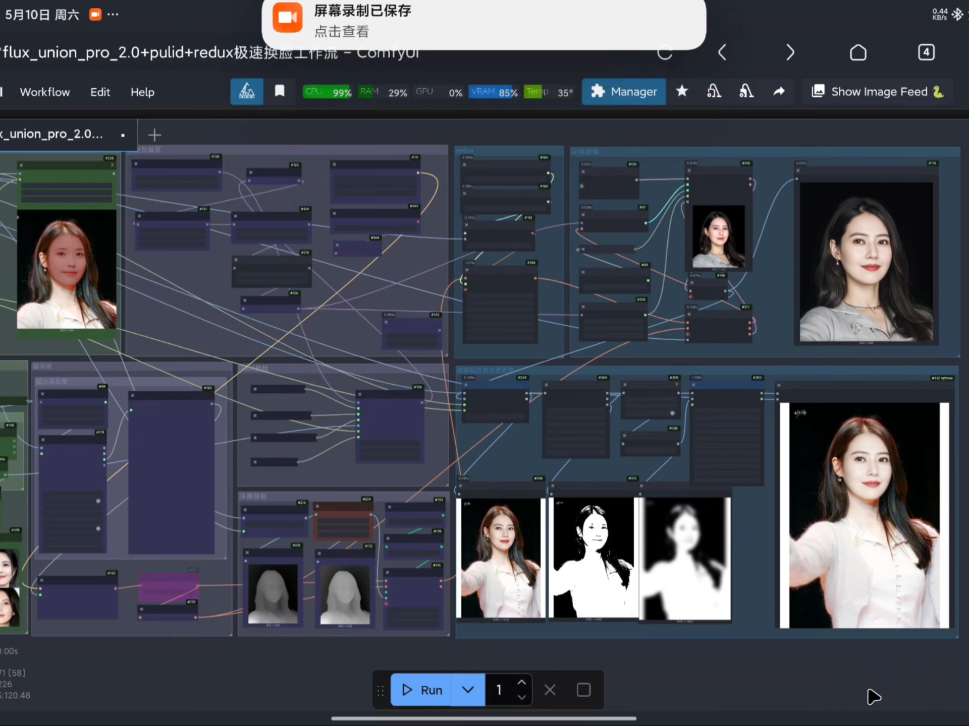Screen dimensions: 969x726
Task: Open the Workflow menu
Action: tap(45, 92)
